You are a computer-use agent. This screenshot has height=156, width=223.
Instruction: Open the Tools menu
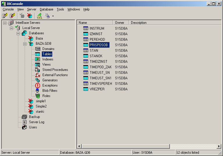[60, 9]
